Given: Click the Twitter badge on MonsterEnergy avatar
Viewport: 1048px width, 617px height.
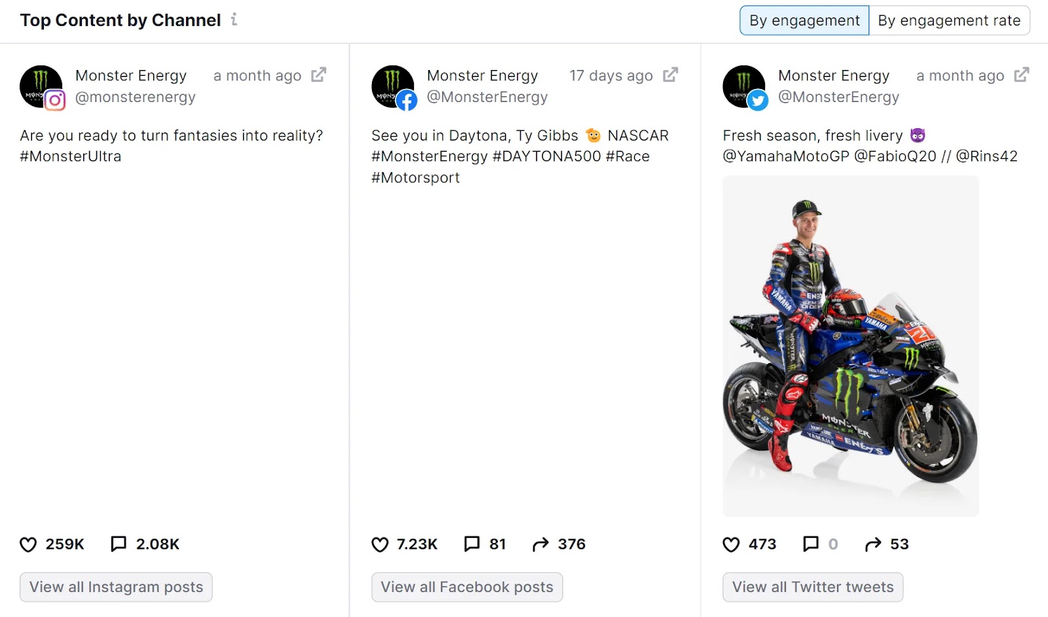Looking at the screenshot, I should point(758,100).
